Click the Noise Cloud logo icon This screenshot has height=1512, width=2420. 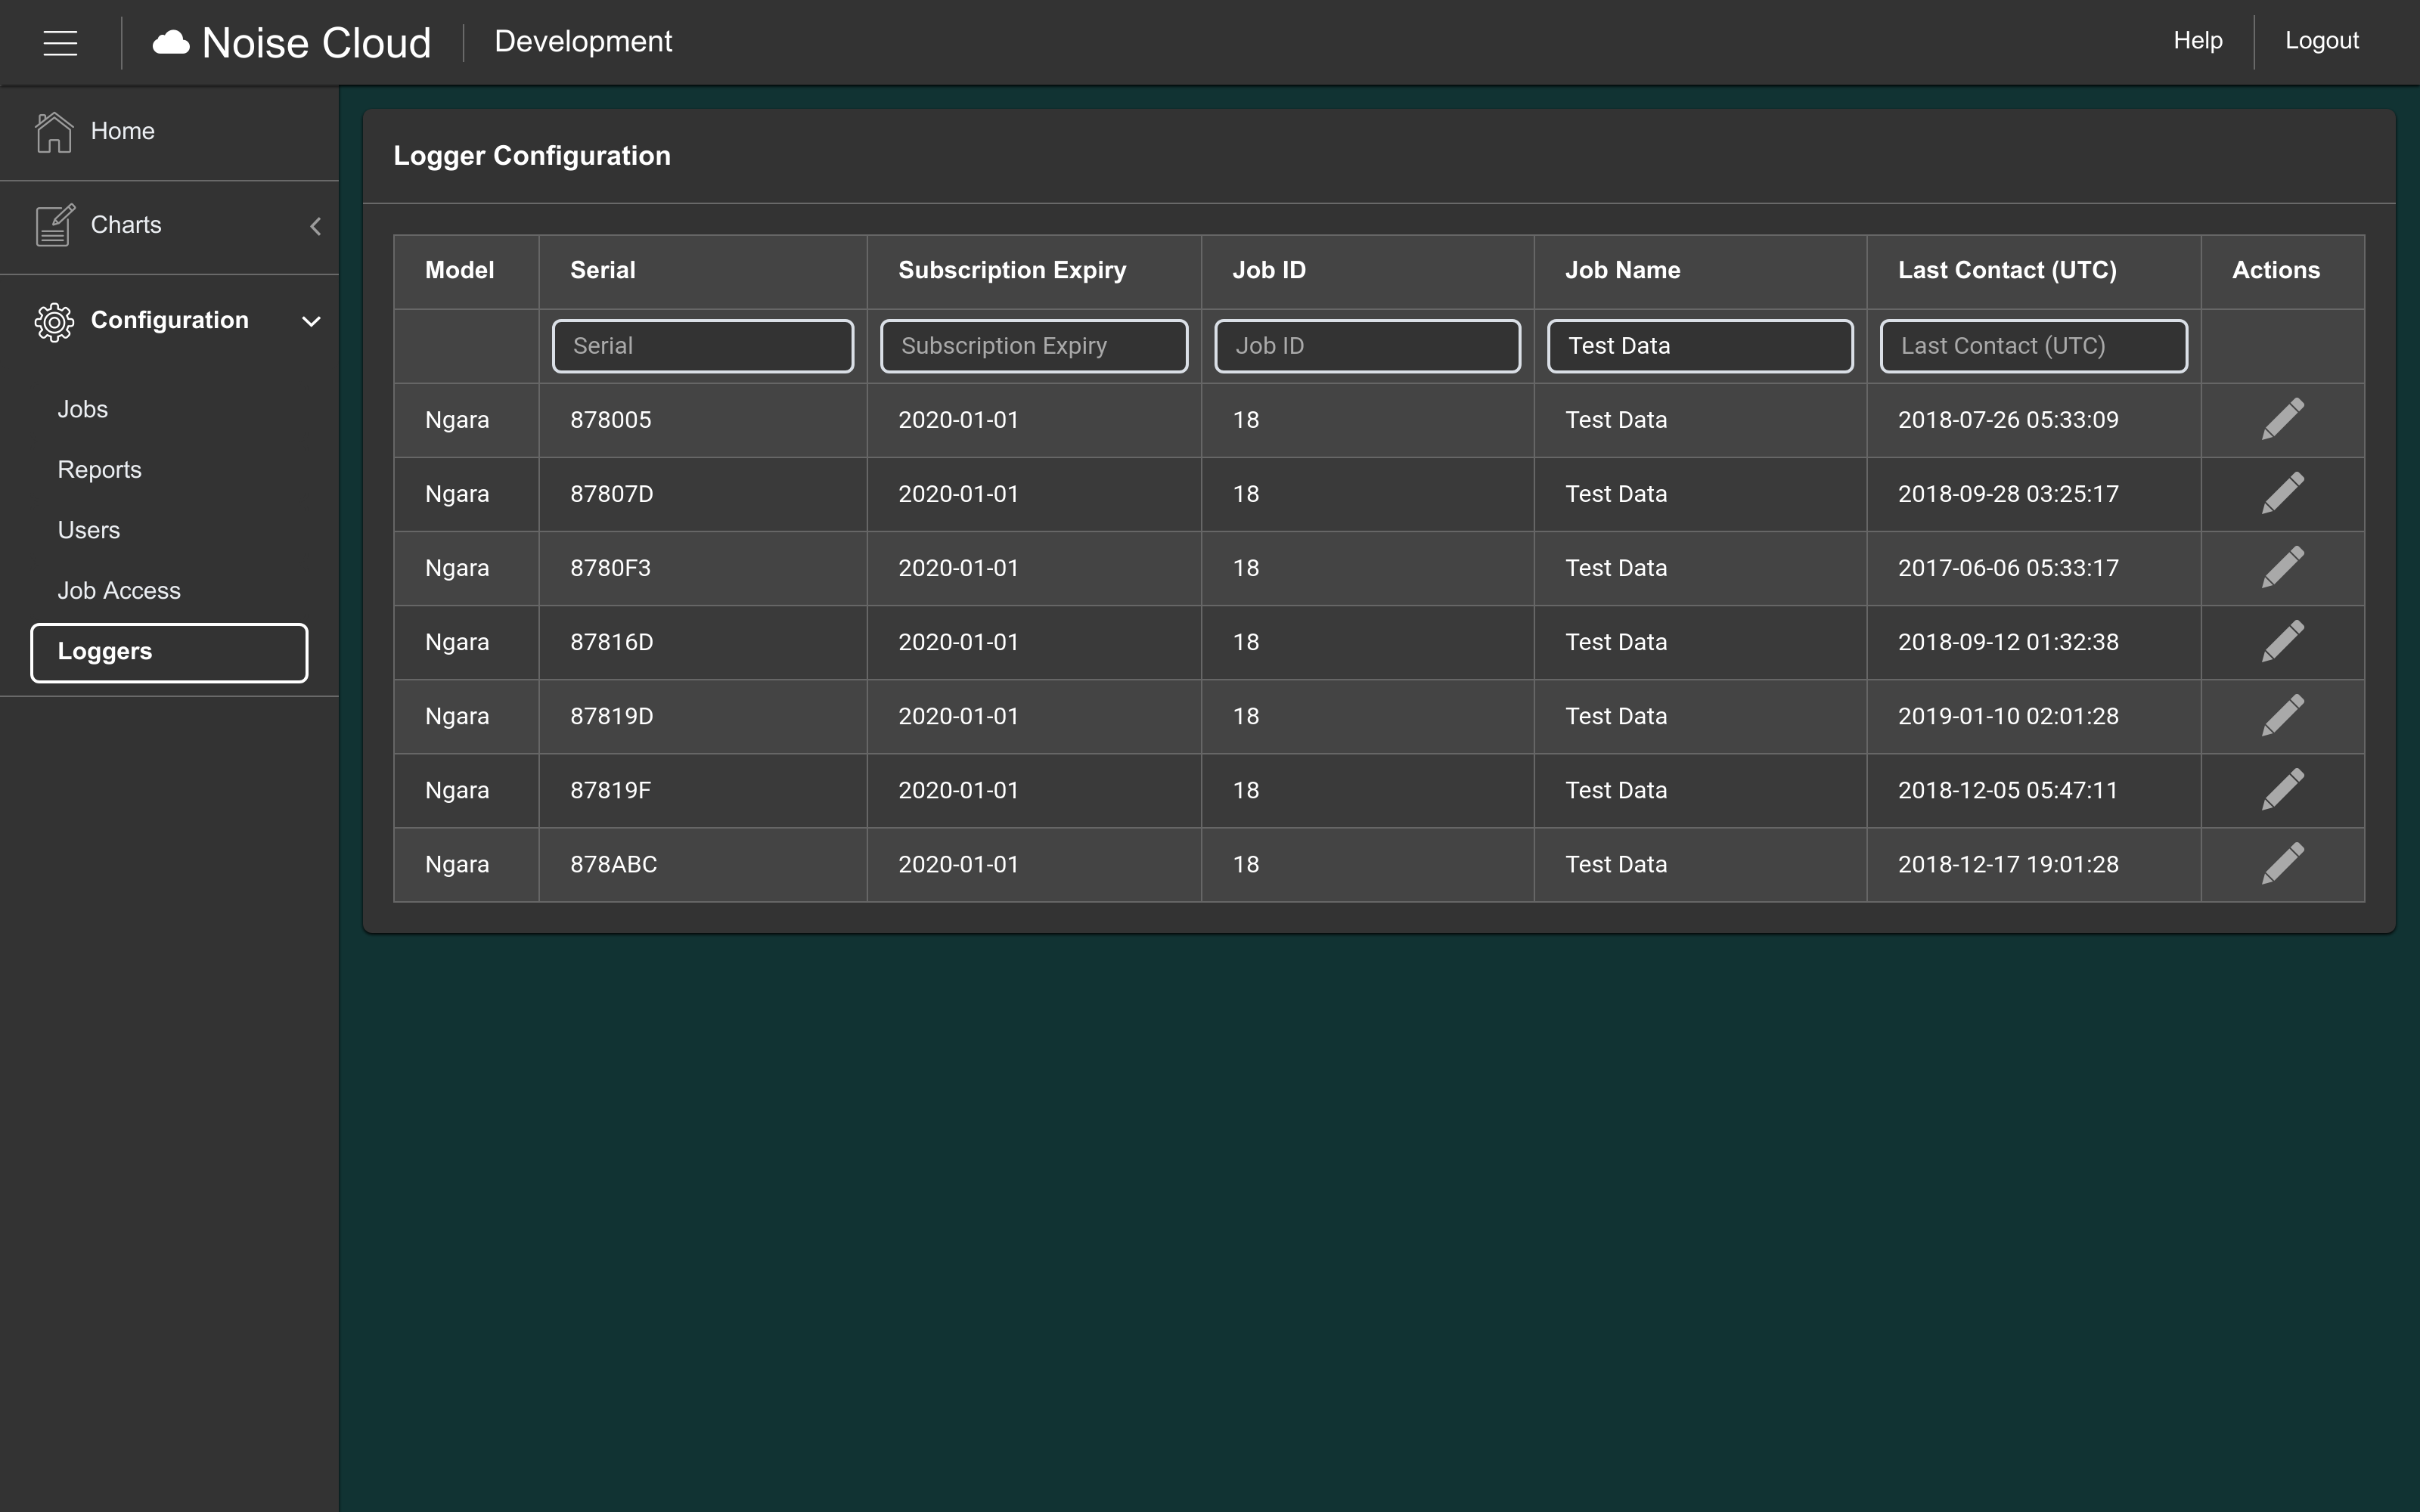[x=171, y=42]
